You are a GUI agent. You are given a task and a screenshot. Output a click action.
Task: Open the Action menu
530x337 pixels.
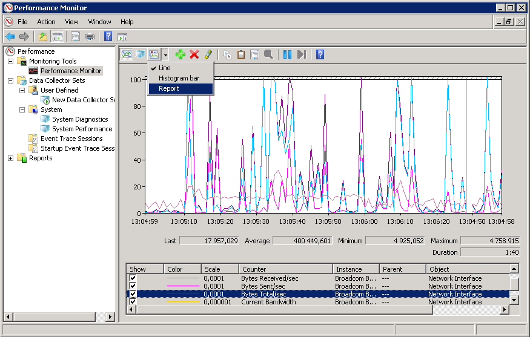coord(46,22)
